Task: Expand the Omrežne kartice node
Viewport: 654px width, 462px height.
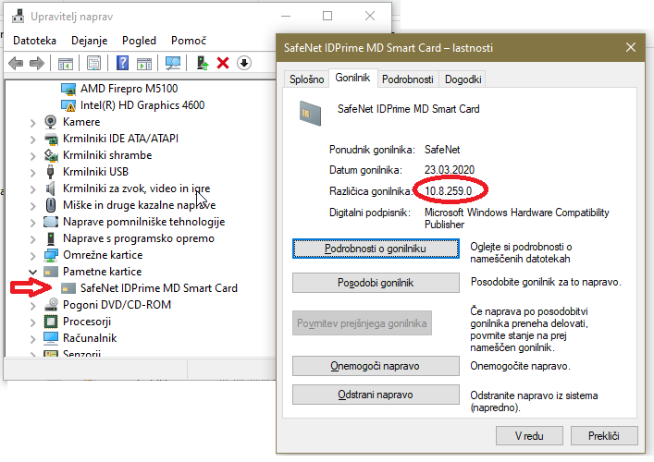Action: coord(33,255)
